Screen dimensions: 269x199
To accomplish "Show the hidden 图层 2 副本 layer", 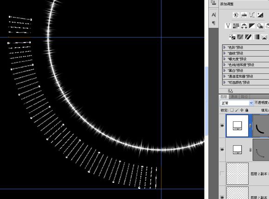I will click(x=222, y=174).
